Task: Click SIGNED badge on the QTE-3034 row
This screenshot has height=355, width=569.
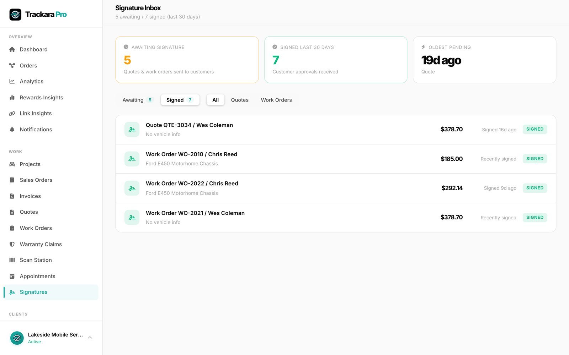Action: (x=535, y=129)
